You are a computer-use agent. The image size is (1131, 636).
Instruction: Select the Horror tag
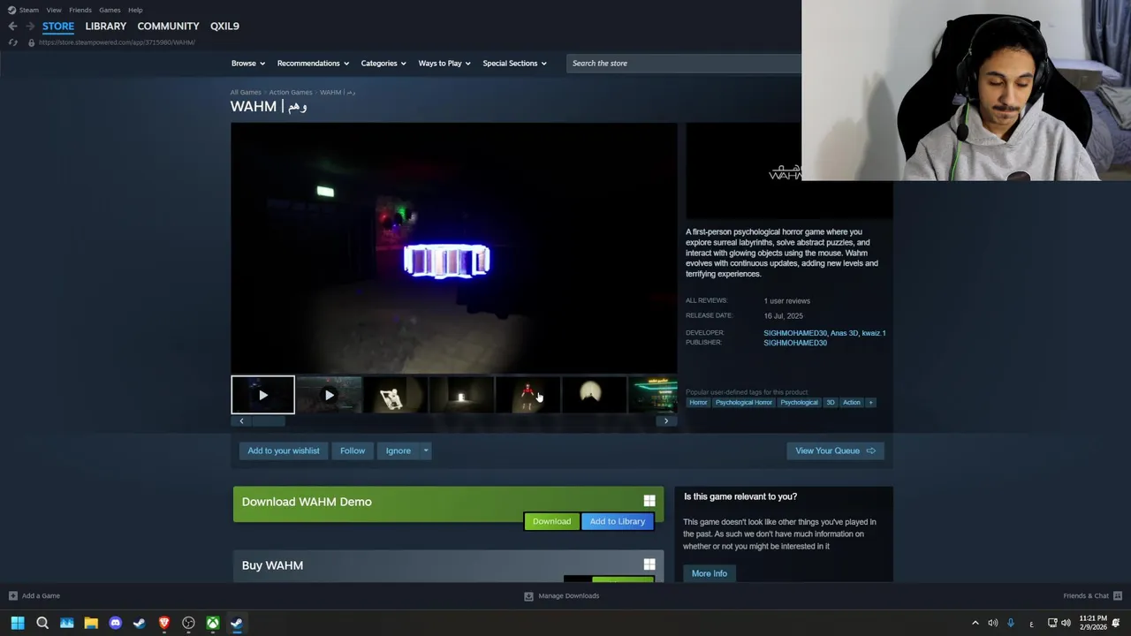pyautogui.click(x=698, y=403)
